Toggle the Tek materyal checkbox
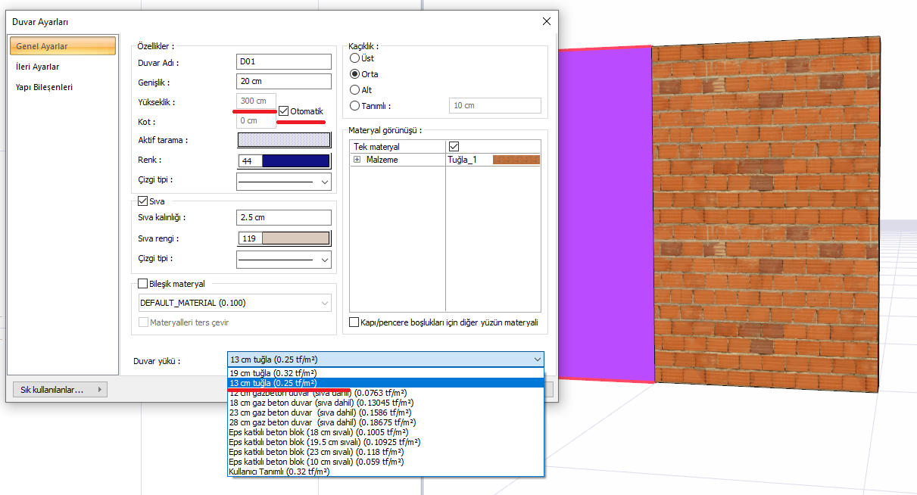The image size is (917, 495). (x=454, y=146)
